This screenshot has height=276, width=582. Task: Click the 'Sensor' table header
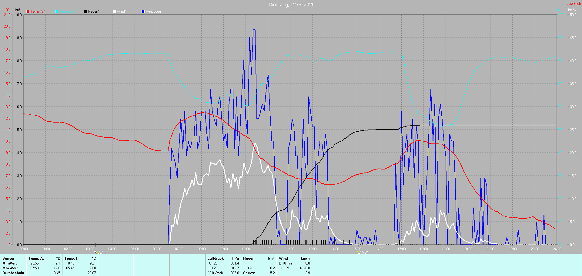[8, 258]
